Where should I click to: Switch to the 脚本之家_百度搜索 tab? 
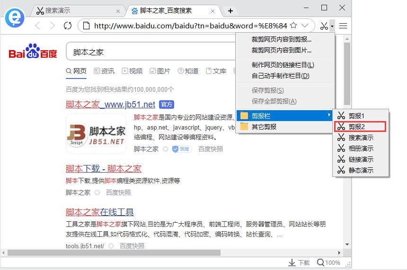pos(173,10)
